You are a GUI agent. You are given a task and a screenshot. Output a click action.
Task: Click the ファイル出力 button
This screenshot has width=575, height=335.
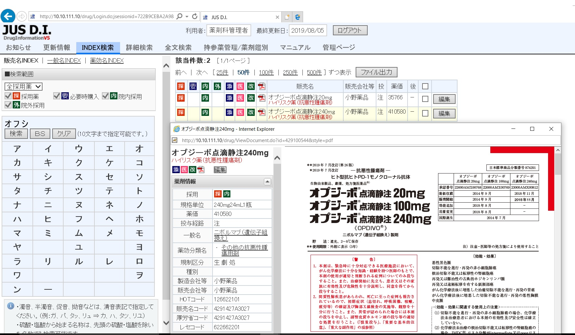(x=376, y=72)
